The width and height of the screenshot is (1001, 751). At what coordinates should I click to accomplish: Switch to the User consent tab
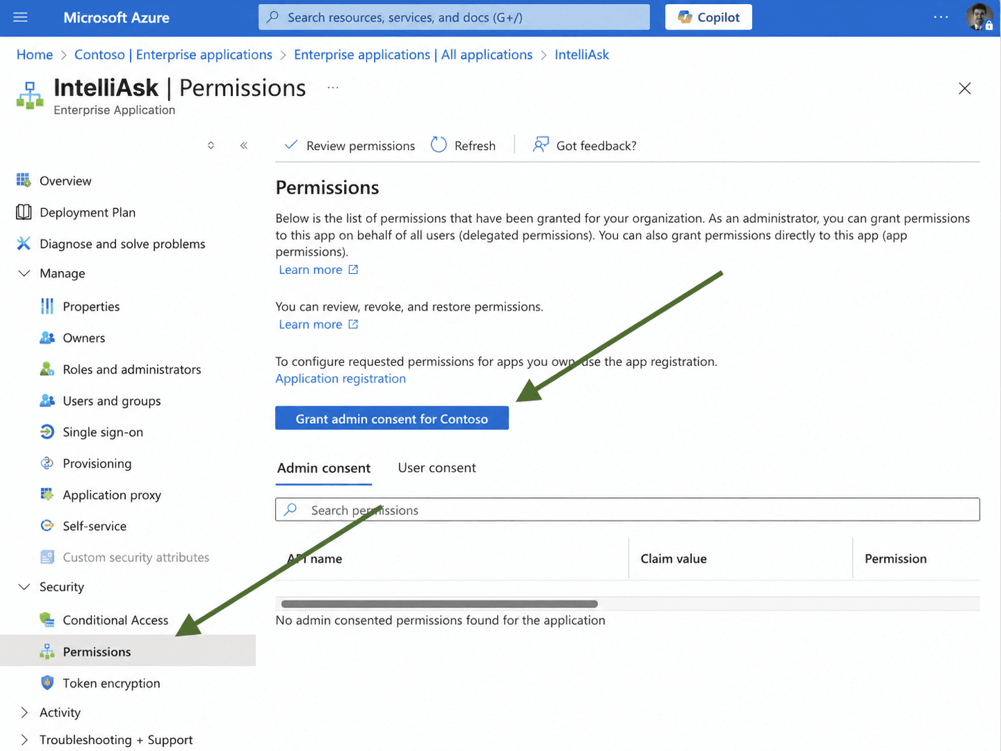[437, 468]
